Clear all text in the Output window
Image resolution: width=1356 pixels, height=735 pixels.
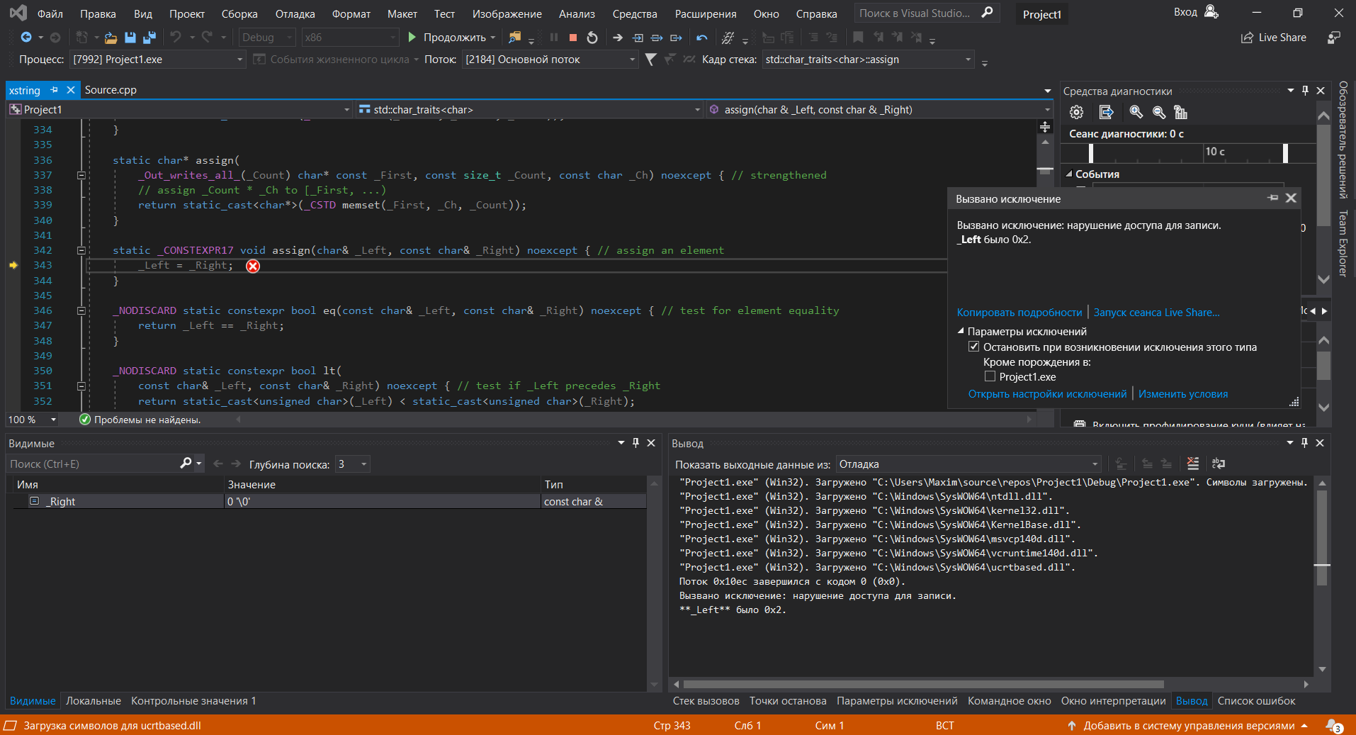(1193, 464)
